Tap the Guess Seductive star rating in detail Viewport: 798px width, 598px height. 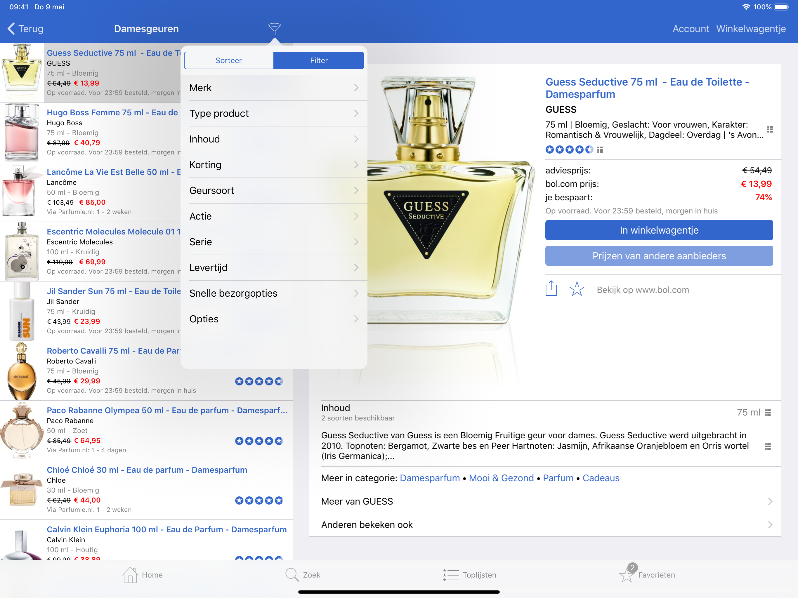569,150
